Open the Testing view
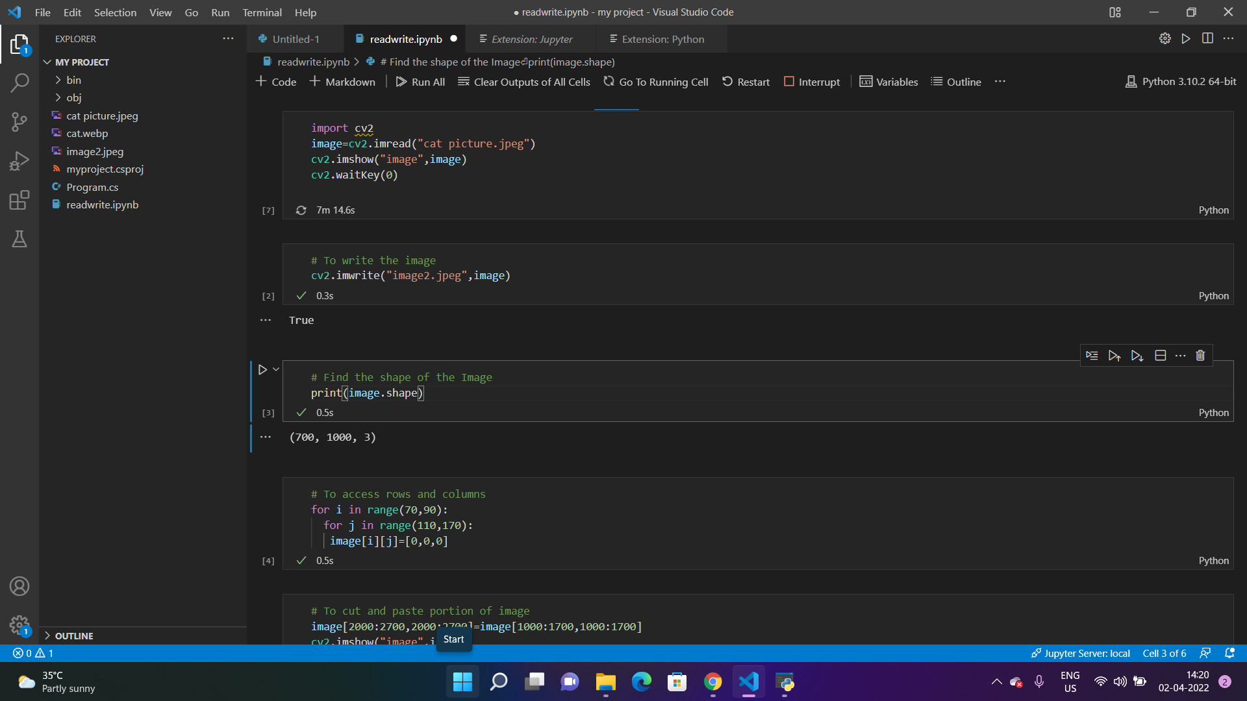Image resolution: width=1247 pixels, height=701 pixels. [19, 239]
